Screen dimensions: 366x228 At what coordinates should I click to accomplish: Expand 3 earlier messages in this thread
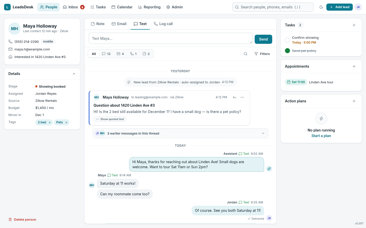(180, 133)
